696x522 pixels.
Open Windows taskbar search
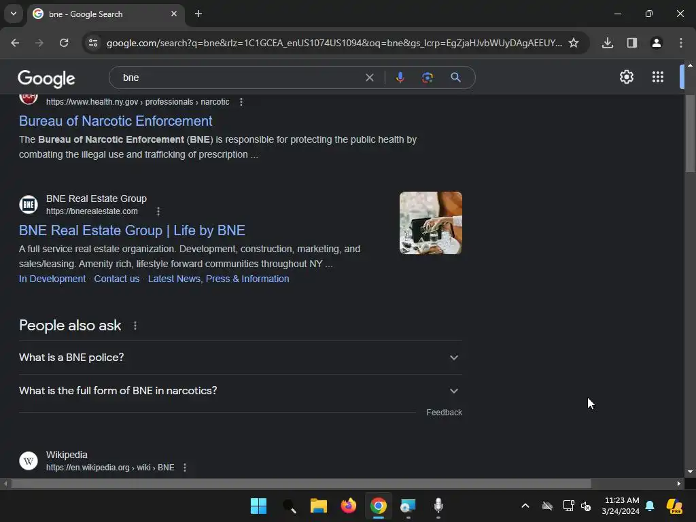(290, 506)
